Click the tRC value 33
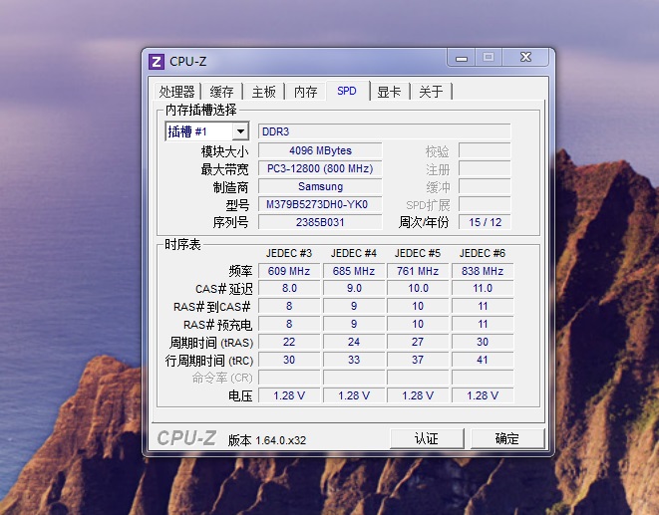 [354, 360]
